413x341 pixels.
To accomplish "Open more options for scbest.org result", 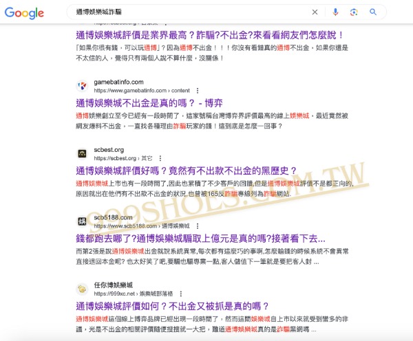I will 160,158.
